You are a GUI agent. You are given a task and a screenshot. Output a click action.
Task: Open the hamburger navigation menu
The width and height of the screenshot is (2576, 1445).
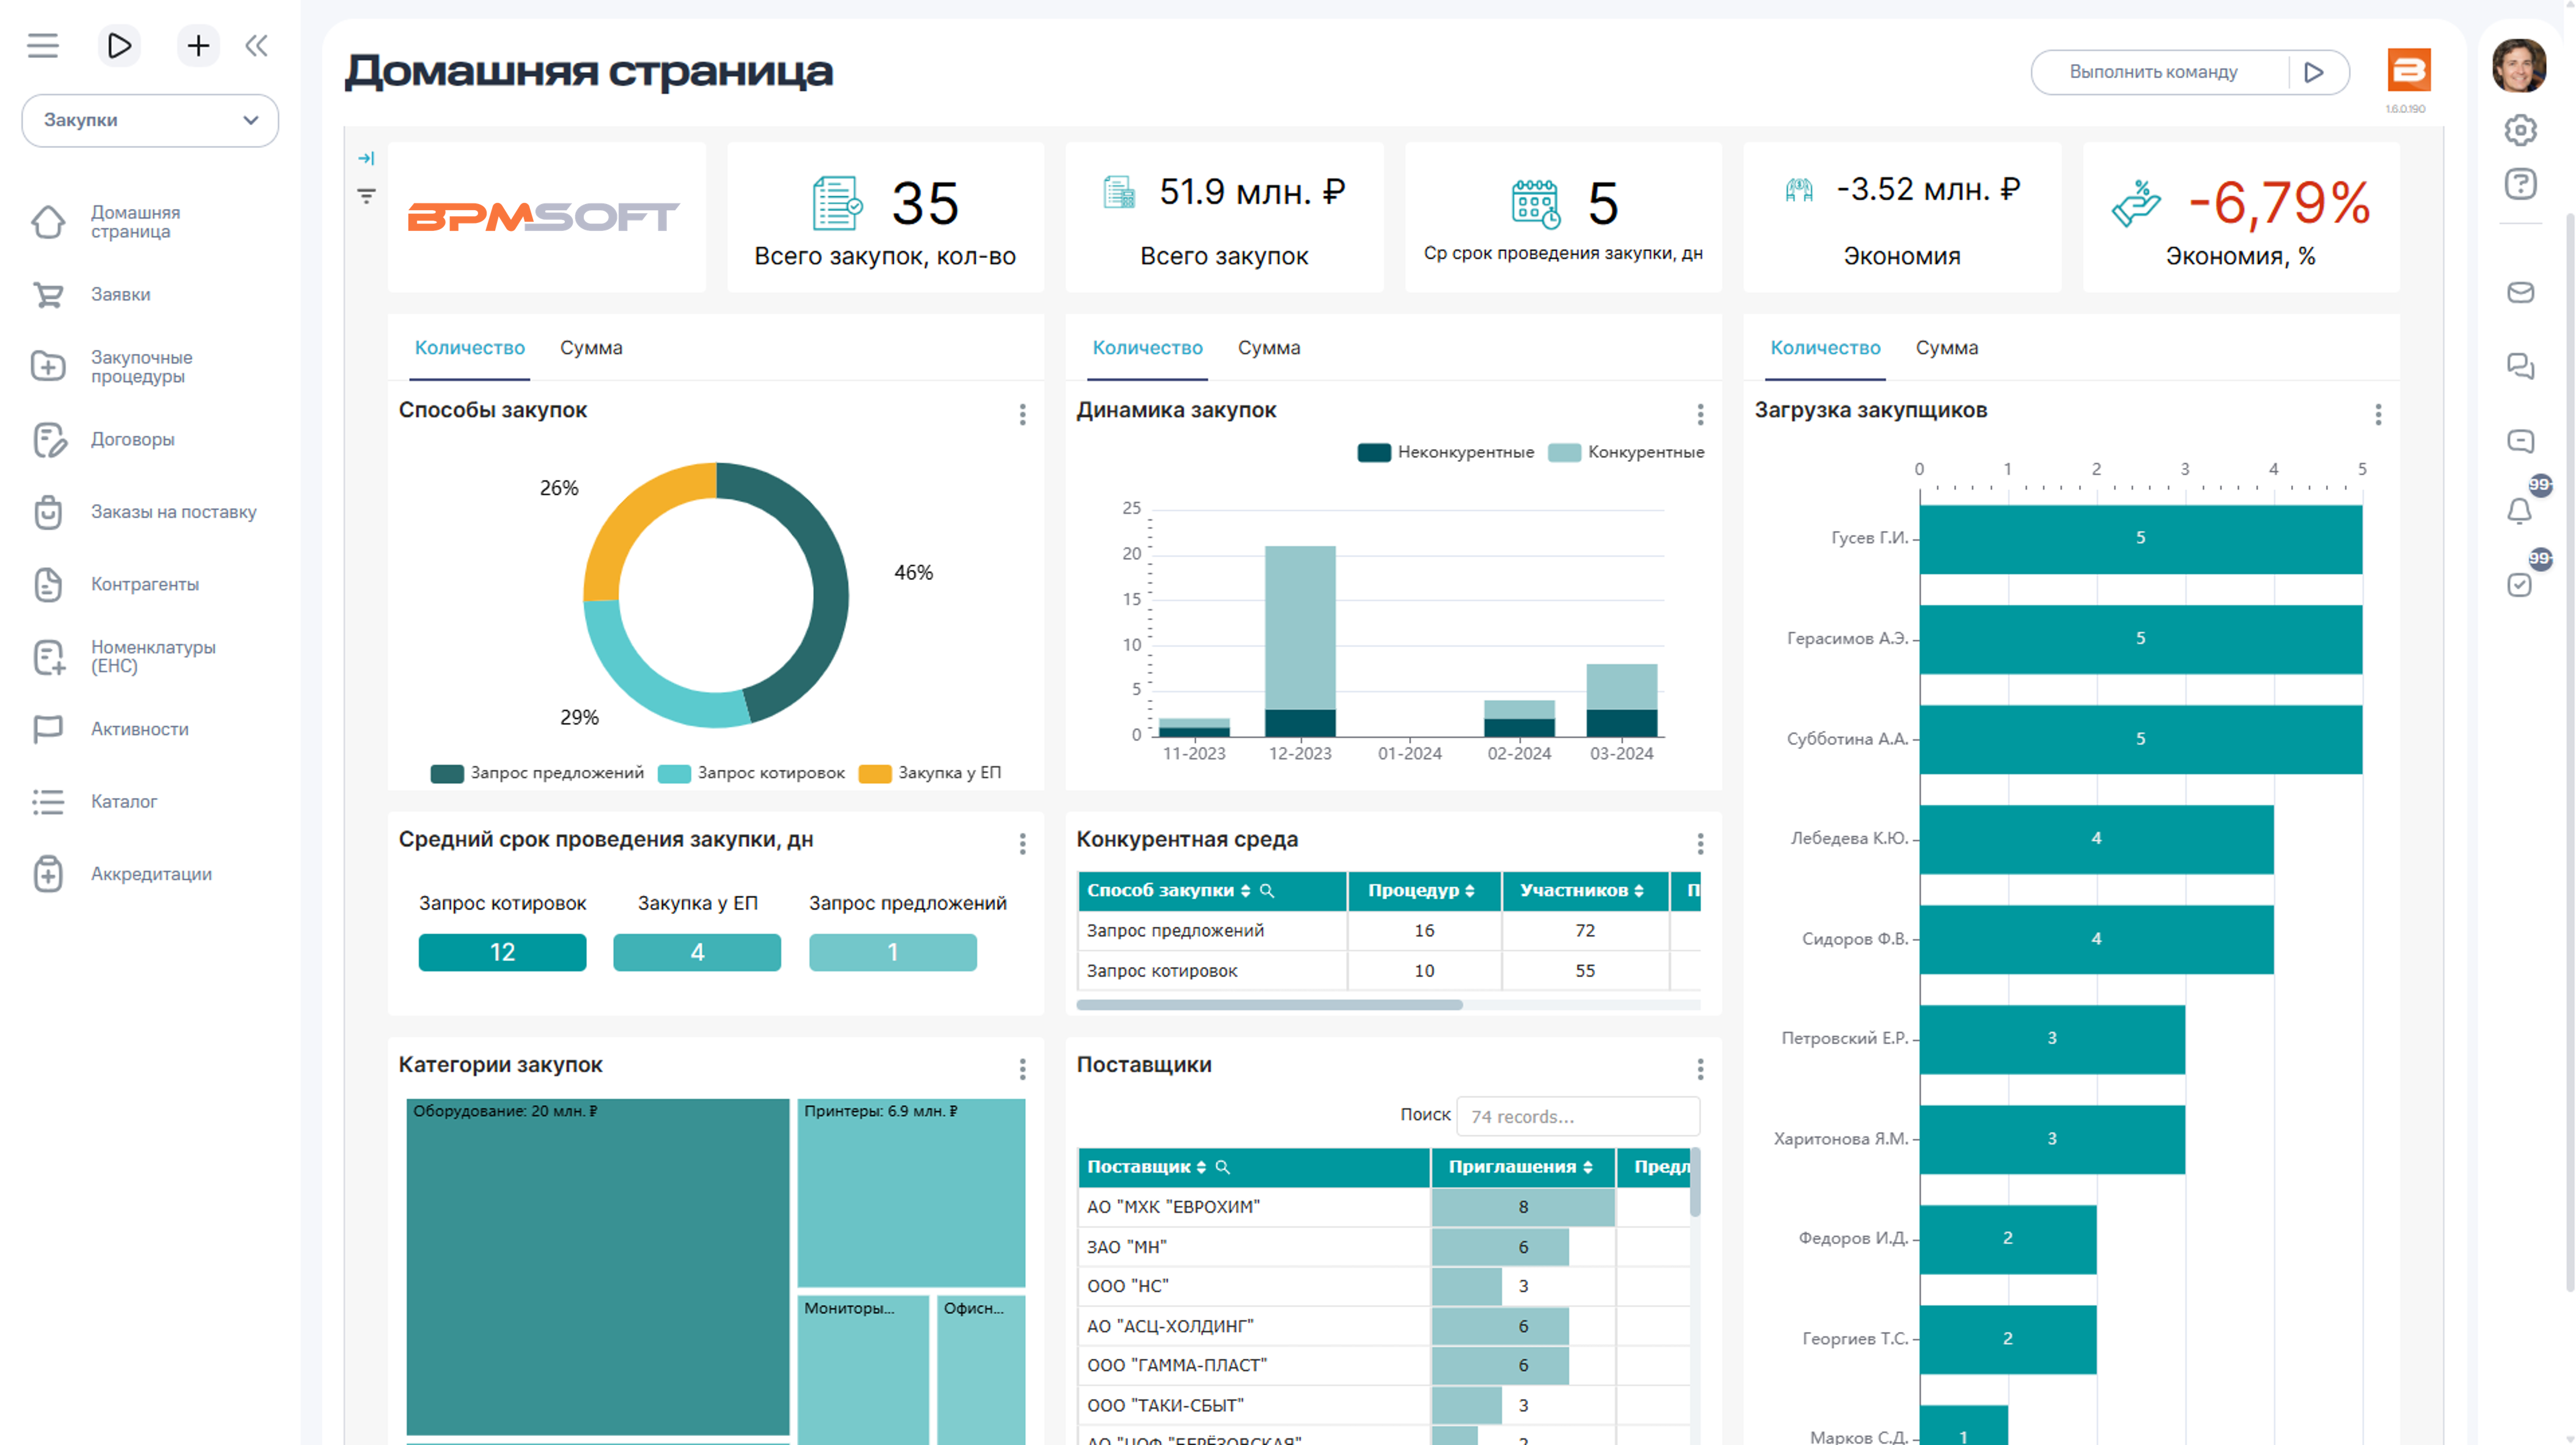coord(42,46)
